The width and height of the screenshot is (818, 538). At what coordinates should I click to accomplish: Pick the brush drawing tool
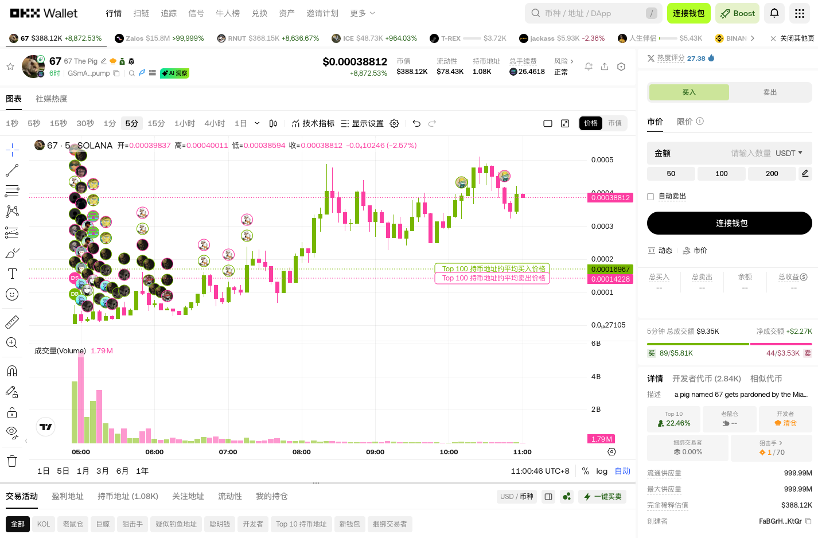pos(12,253)
